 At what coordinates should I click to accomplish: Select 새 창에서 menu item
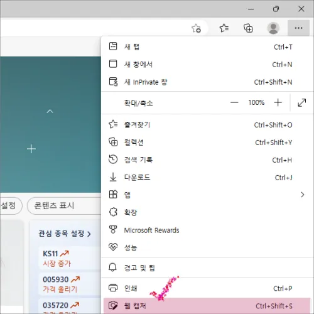point(207,64)
